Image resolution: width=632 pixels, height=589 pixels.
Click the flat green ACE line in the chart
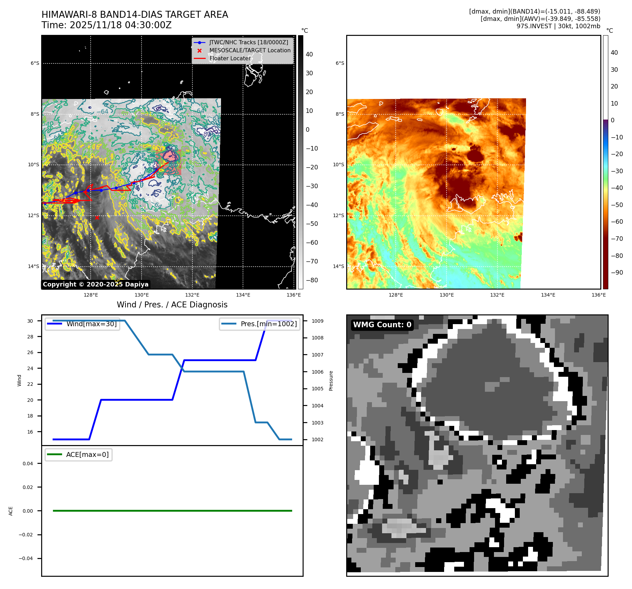click(x=172, y=511)
